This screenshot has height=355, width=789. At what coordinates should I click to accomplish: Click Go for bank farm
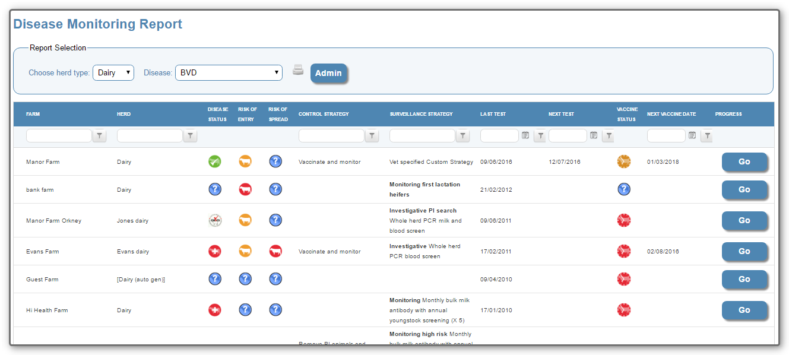(x=744, y=189)
